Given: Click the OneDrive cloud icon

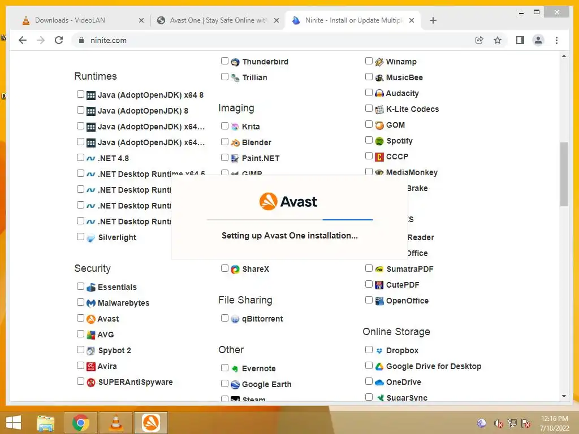Looking at the screenshot, I should 379,383.
